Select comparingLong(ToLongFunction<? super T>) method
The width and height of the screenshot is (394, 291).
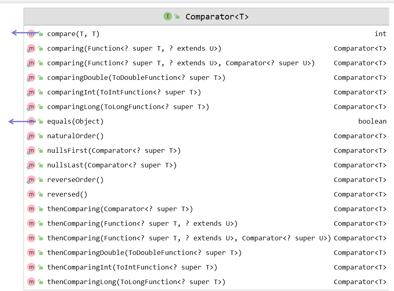128,107
